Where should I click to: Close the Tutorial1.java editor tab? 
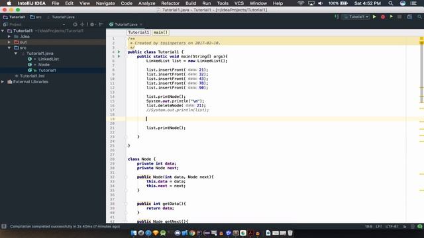click(141, 24)
